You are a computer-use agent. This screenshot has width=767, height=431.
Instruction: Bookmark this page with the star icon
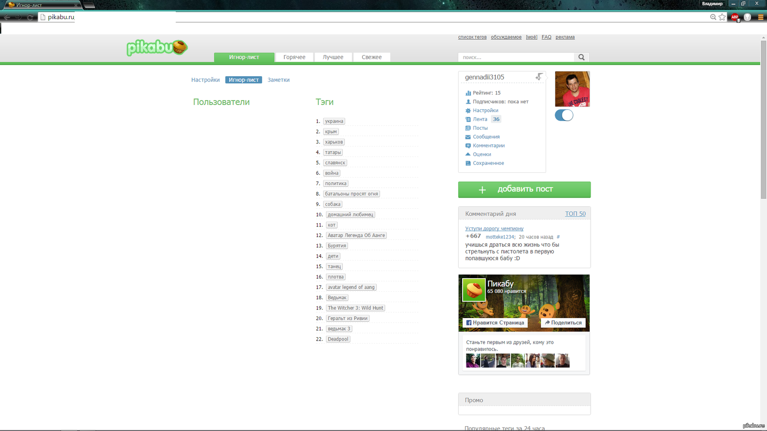722,17
